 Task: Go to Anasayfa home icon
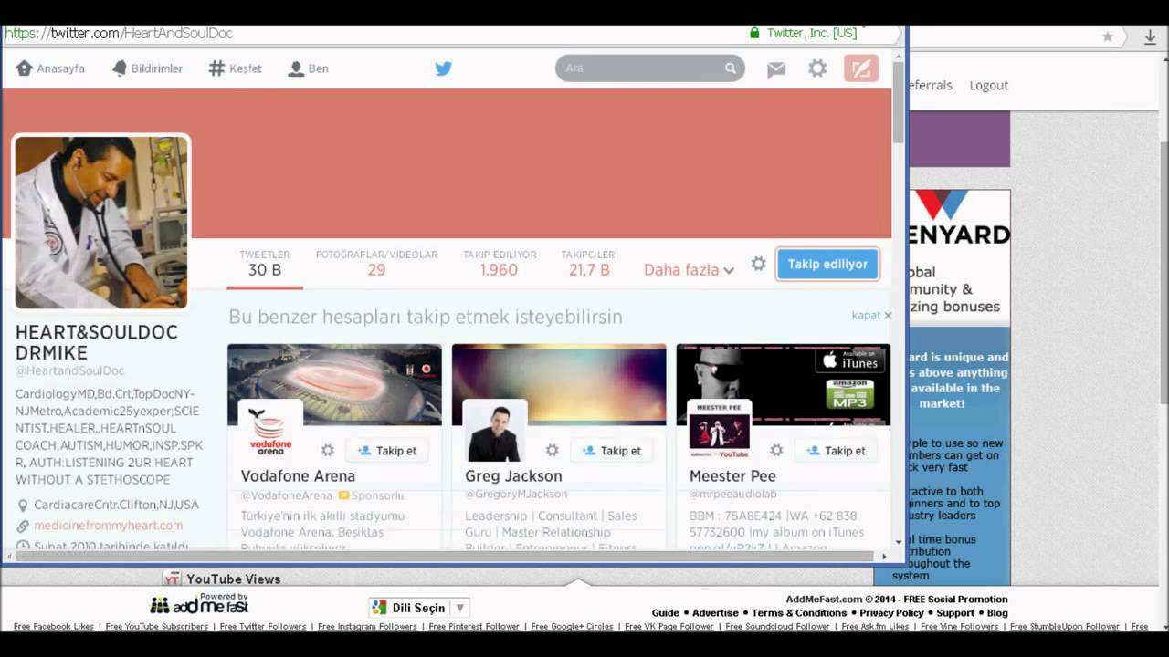coord(24,68)
